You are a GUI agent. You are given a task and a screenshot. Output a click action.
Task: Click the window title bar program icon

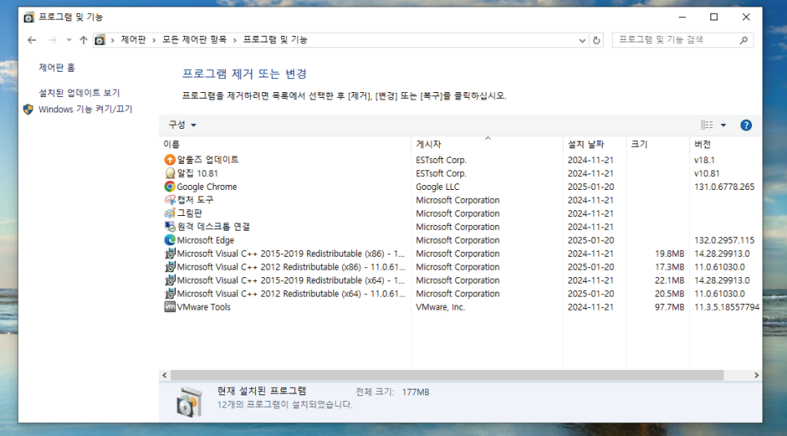[x=29, y=17]
